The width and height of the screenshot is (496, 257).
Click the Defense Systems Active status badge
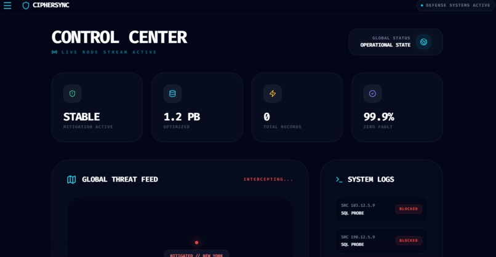(x=455, y=6)
